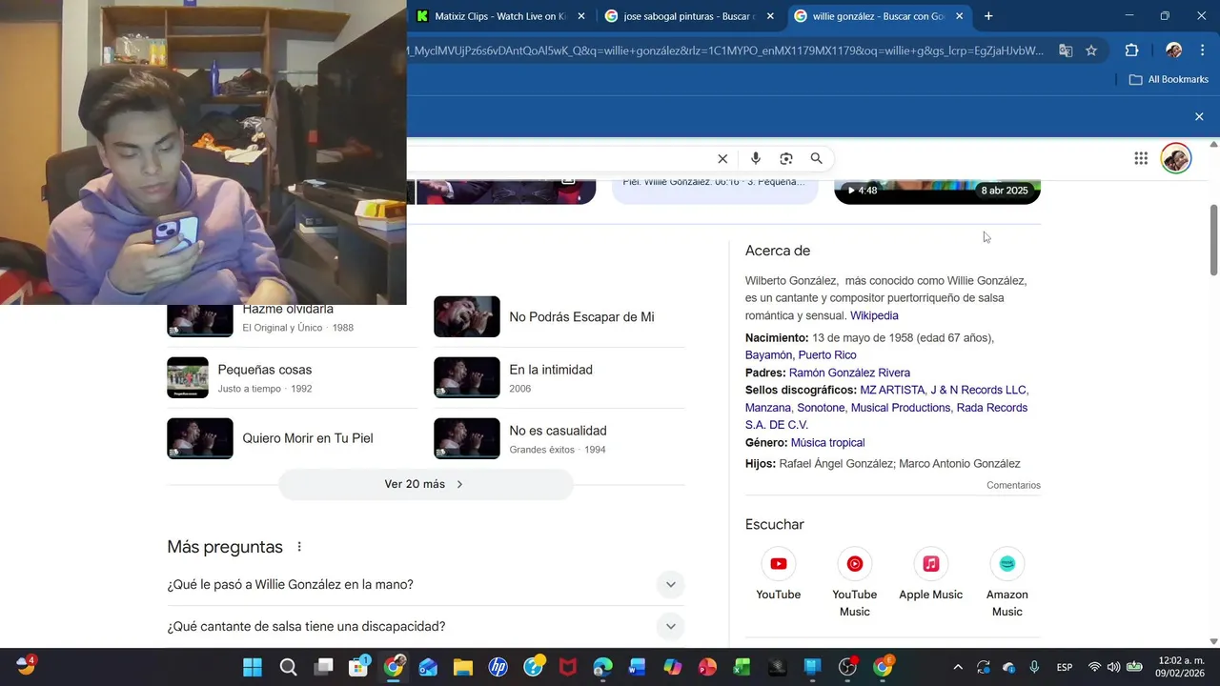Click the Comentarios feedback link
This screenshot has width=1220, height=686.
(x=1013, y=485)
